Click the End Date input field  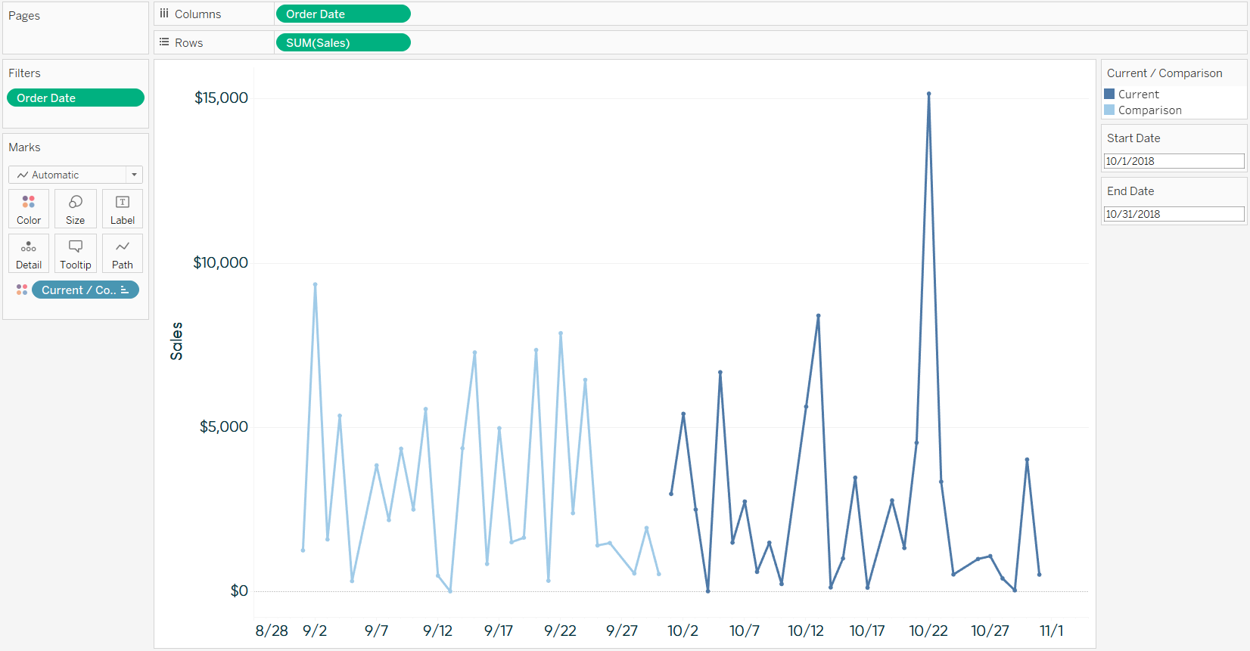coord(1174,214)
